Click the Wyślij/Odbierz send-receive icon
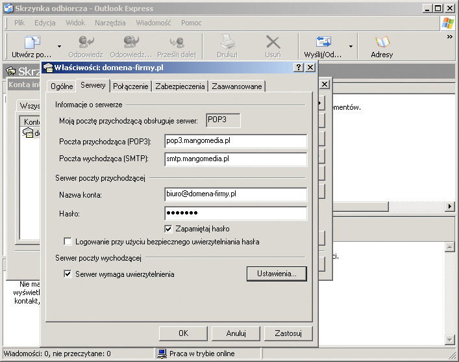 tap(323, 42)
